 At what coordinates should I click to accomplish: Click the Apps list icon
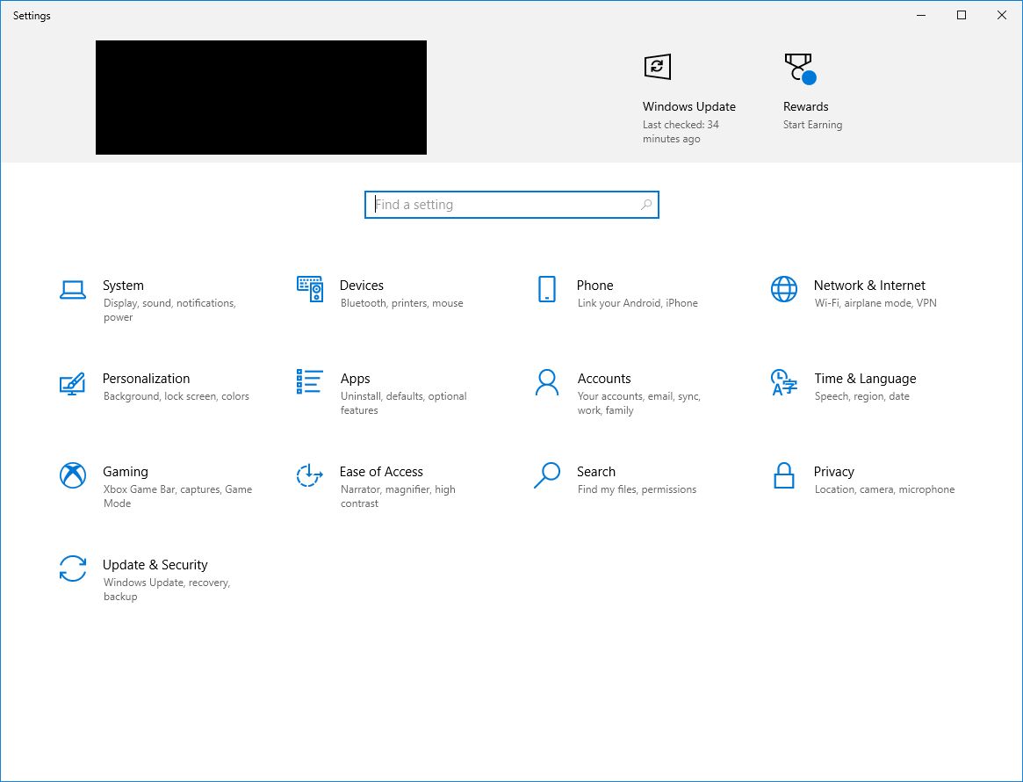point(310,382)
